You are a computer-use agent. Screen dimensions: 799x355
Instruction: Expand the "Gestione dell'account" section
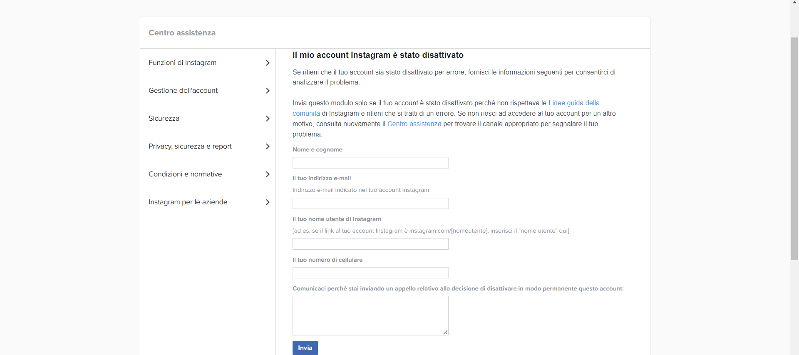(268, 90)
